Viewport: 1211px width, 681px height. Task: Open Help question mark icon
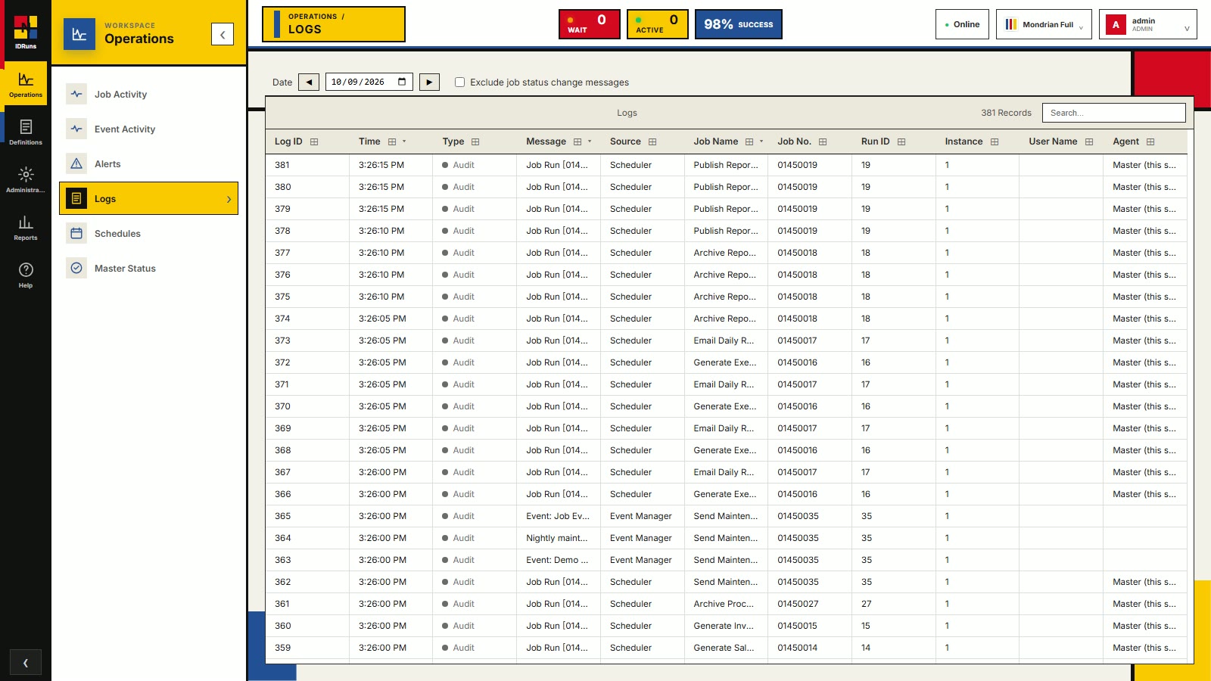point(26,275)
